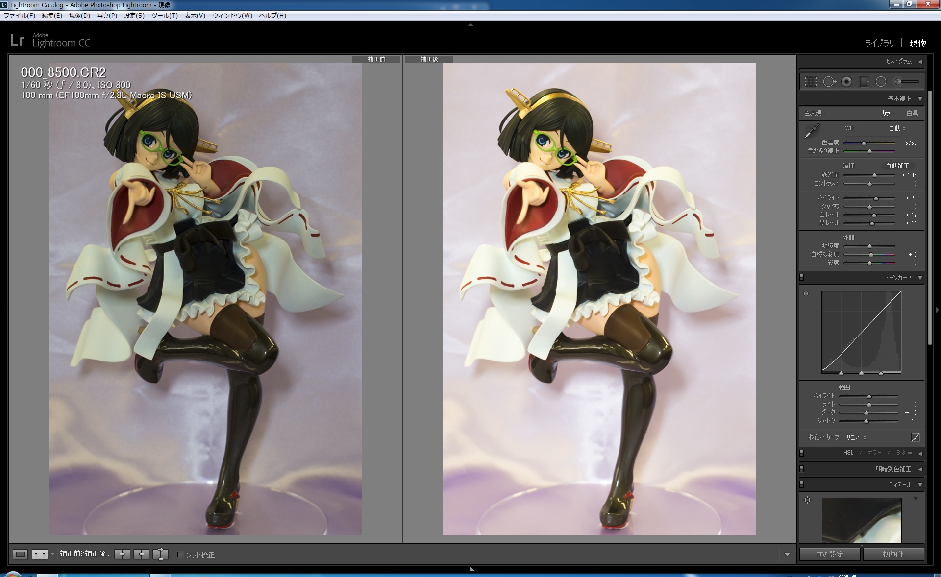Switch to the Library (ライブラリ) module
This screenshot has height=577, width=941.
coord(879,43)
